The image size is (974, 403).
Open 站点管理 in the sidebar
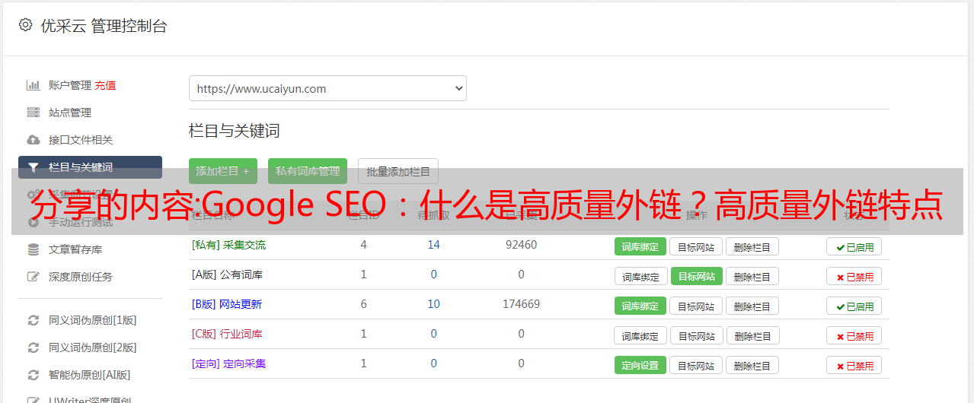pos(70,113)
